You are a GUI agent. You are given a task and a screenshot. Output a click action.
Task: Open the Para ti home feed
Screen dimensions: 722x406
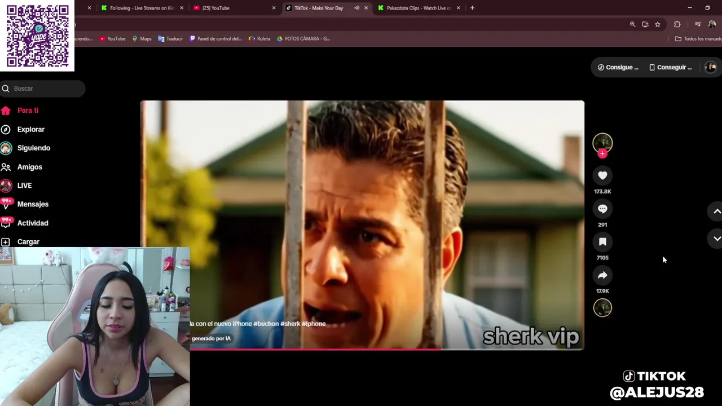coord(20,111)
